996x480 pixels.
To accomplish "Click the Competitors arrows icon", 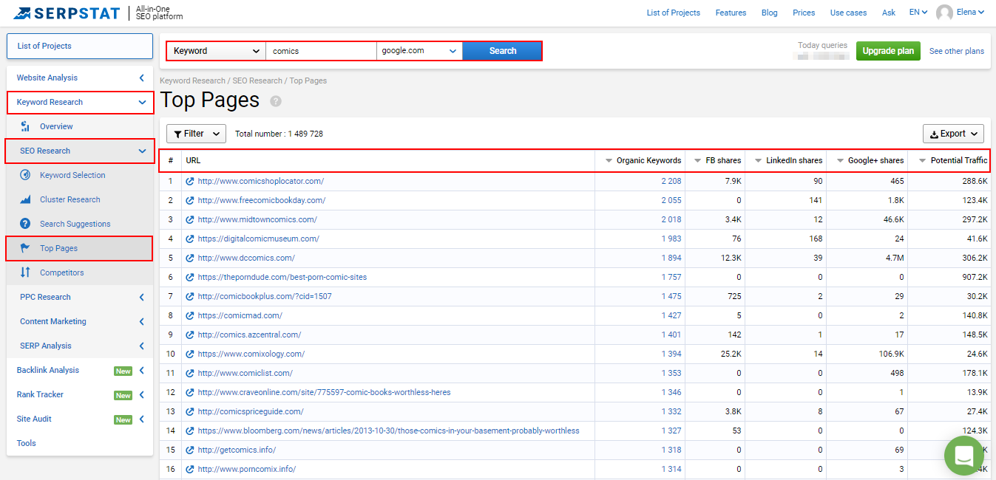I will [25, 272].
